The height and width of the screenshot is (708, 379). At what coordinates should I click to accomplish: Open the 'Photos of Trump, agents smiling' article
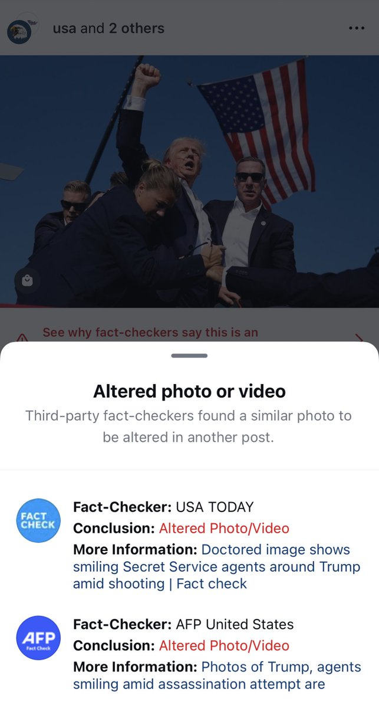point(217,676)
